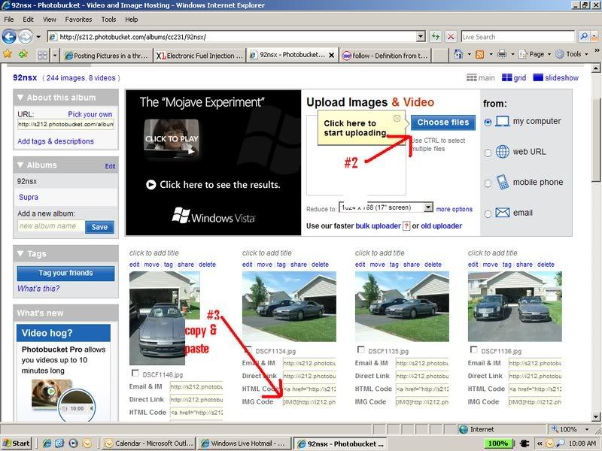Viewport: 602px width, 451px height.
Task: Click the Save new album button
Action: [x=99, y=227]
